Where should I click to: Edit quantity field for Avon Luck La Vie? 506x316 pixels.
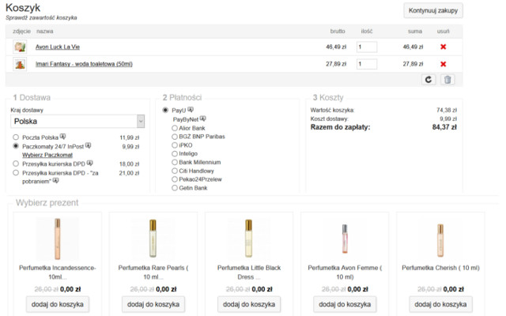tap(367, 47)
